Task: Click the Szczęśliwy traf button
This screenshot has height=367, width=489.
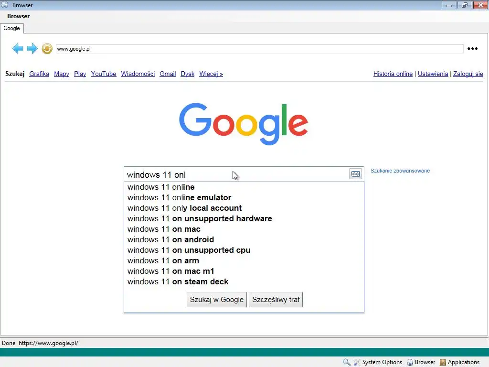Action: coord(276,300)
